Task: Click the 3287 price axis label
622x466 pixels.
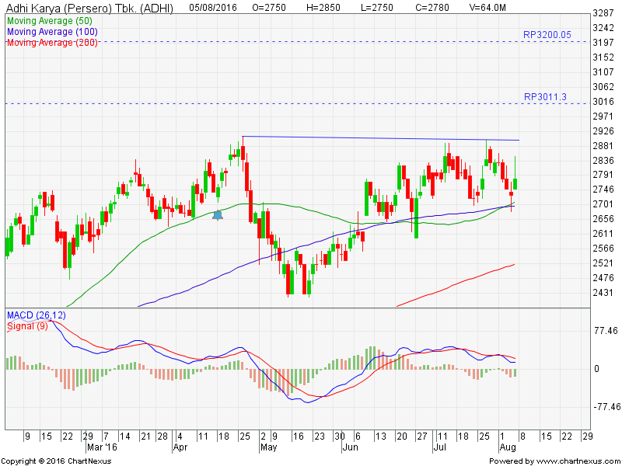Action: (x=603, y=13)
